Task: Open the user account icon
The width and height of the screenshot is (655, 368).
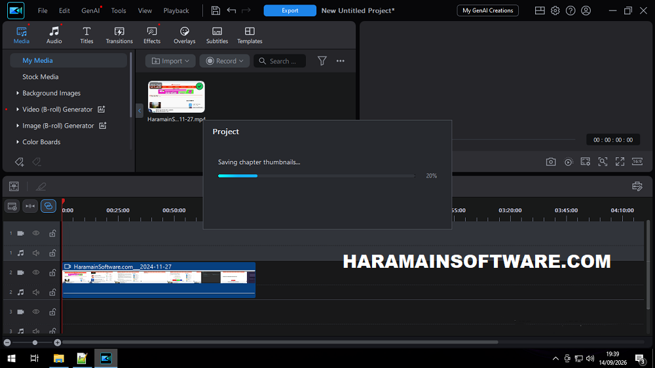Action: [x=586, y=10]
